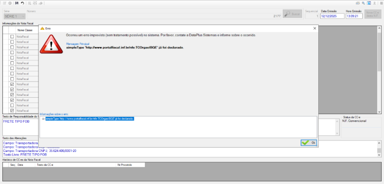Screen dimensions: 384x184
Task: Click the printer device icon at top right
Action: coord(358,3)
